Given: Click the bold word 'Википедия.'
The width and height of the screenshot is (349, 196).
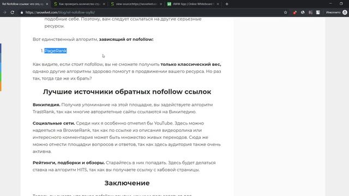Looking at the screenshot, I should [x=46, y=105].
